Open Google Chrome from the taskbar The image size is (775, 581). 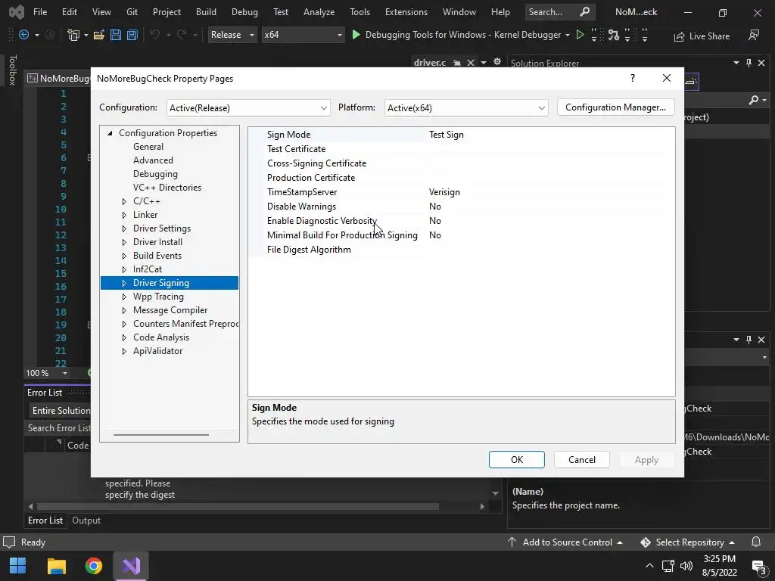(93, 566)
